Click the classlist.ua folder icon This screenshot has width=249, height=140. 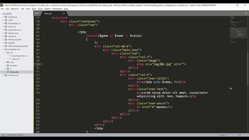coord(6,17)
